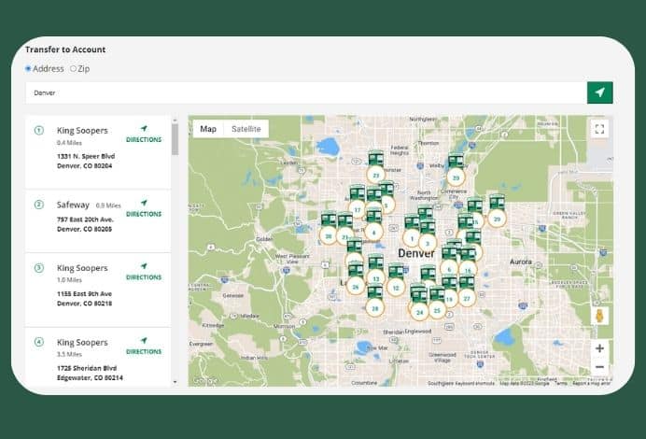
Task: Click the Denver address search field
Action: (x=306, y=92)
